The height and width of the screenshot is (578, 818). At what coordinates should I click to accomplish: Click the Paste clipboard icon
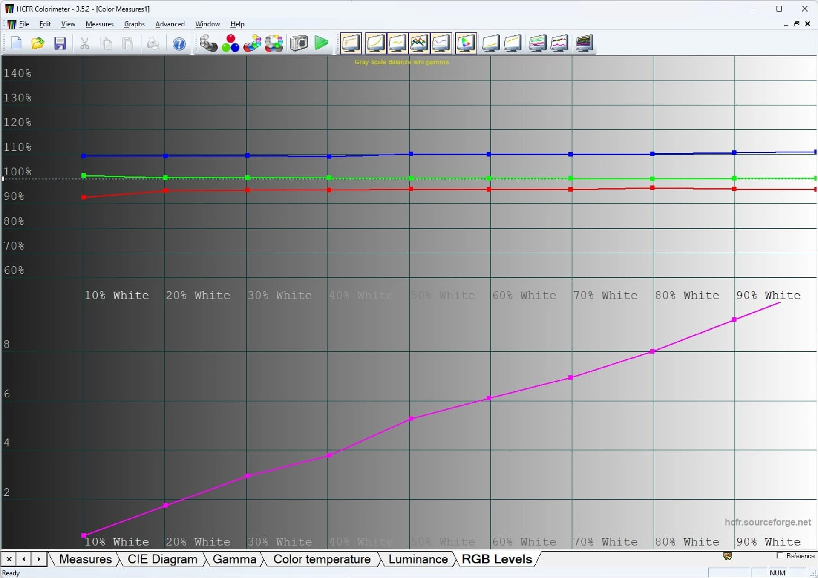[128, 43]
